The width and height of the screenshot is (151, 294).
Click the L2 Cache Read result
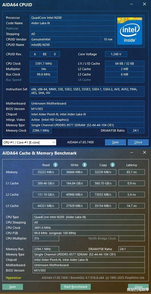tap(46, 195)
